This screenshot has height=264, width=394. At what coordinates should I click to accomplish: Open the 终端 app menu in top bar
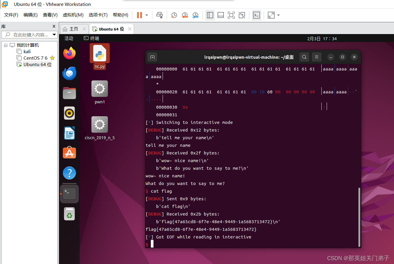91,38
